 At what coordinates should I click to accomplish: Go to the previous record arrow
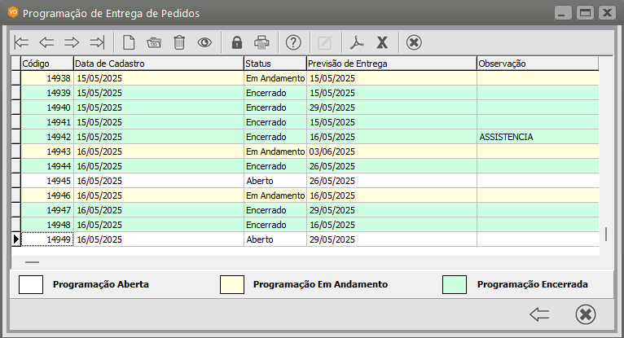tap(46, 42)
